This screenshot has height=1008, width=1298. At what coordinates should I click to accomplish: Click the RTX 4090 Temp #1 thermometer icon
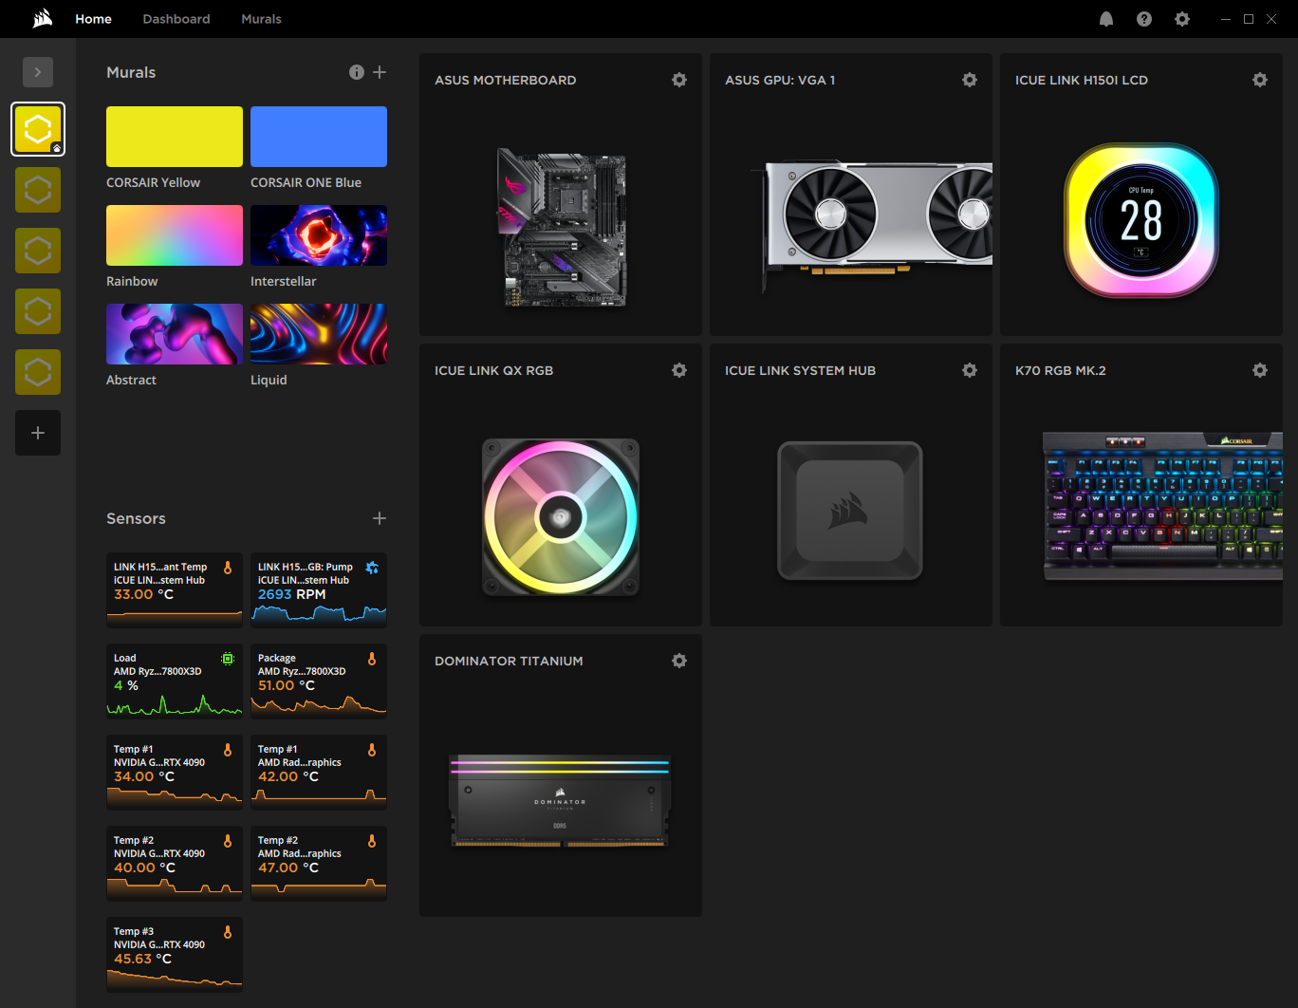[x=228, y=750]
